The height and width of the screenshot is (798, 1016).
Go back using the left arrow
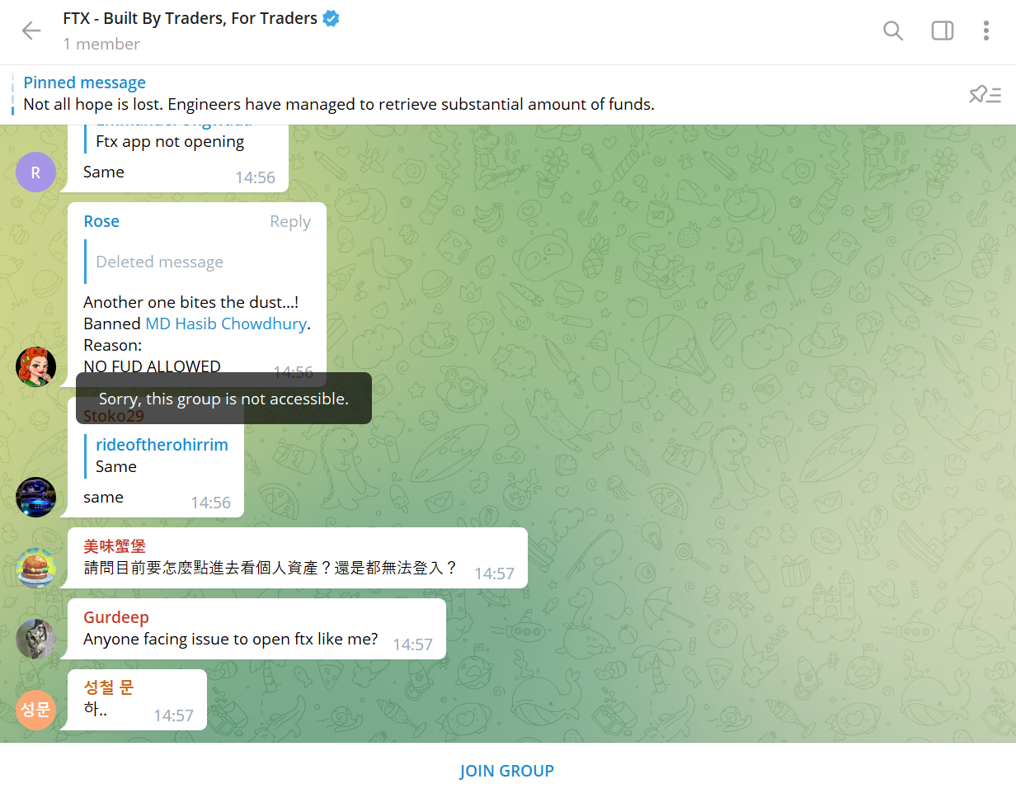tap(31, 31)
